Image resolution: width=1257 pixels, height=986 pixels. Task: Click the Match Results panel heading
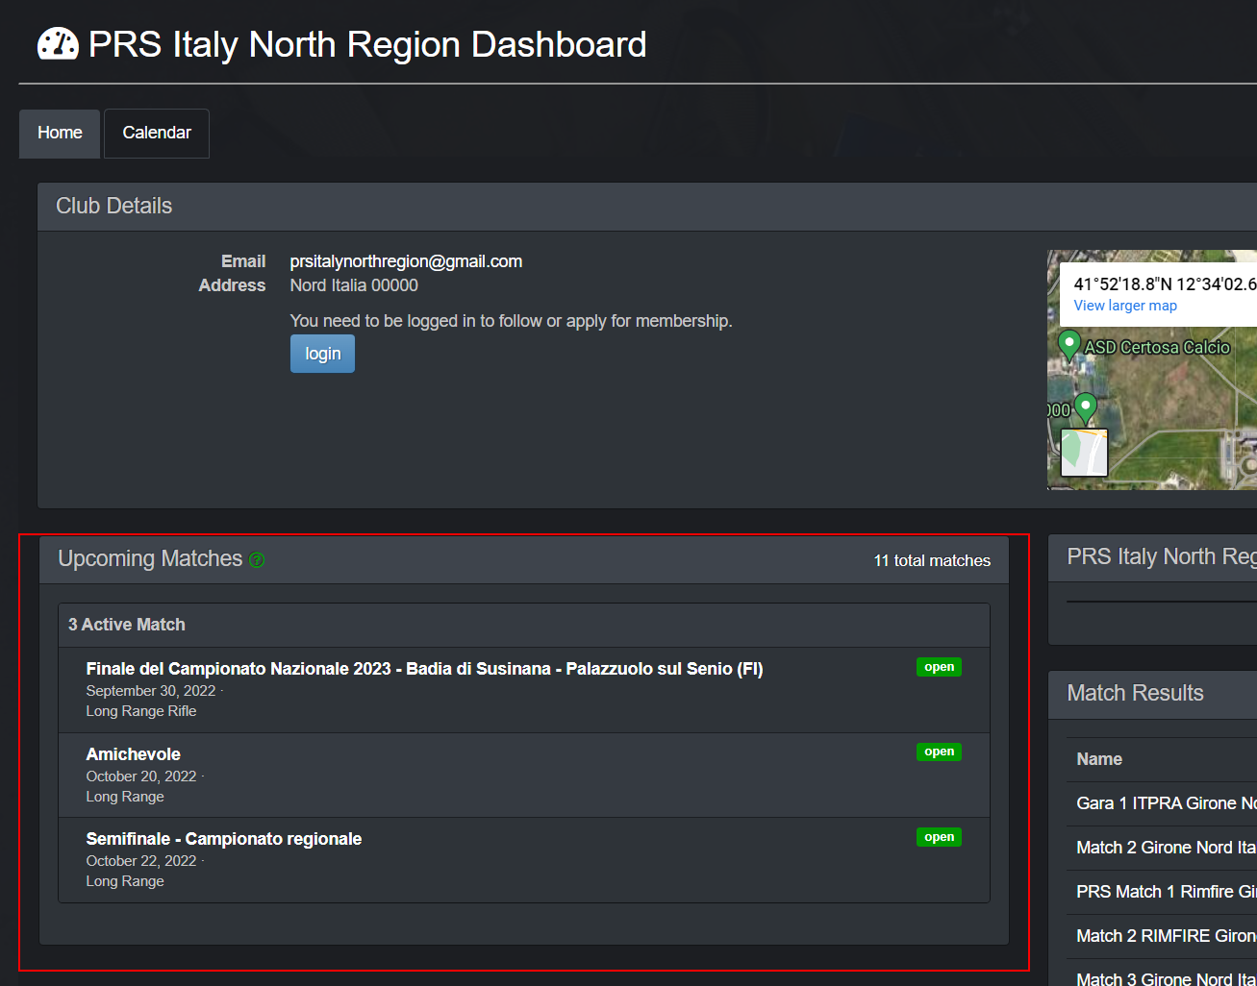pyautogui.click(x=1135, y=693)
